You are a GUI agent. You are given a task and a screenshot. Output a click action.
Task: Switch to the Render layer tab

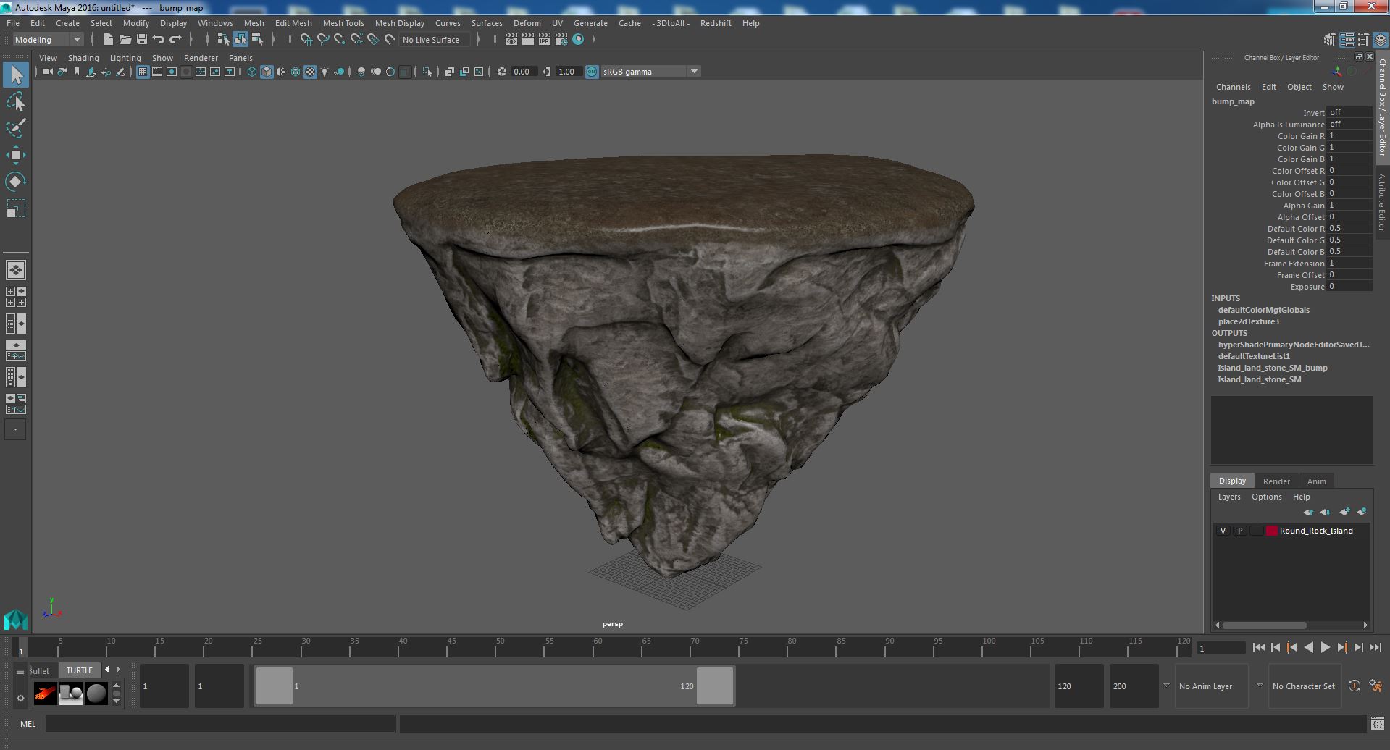[x=1276, y=481]
